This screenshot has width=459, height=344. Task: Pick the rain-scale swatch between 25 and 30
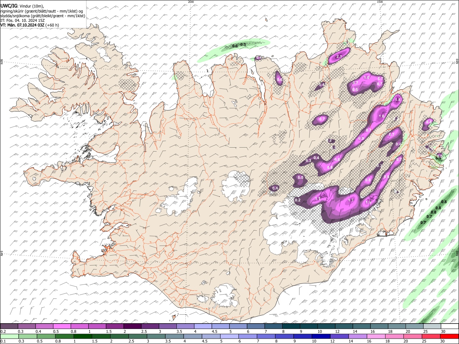[x=431, y=336]
